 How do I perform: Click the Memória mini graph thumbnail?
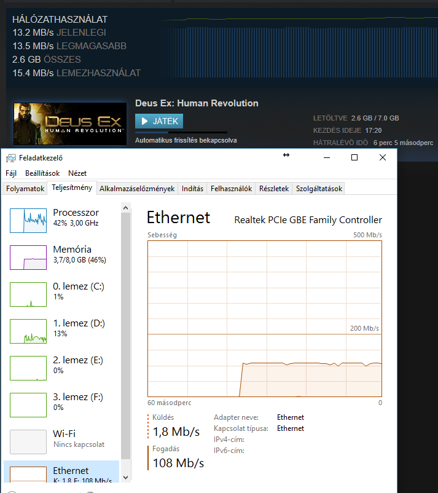click(x=28, y=258)
